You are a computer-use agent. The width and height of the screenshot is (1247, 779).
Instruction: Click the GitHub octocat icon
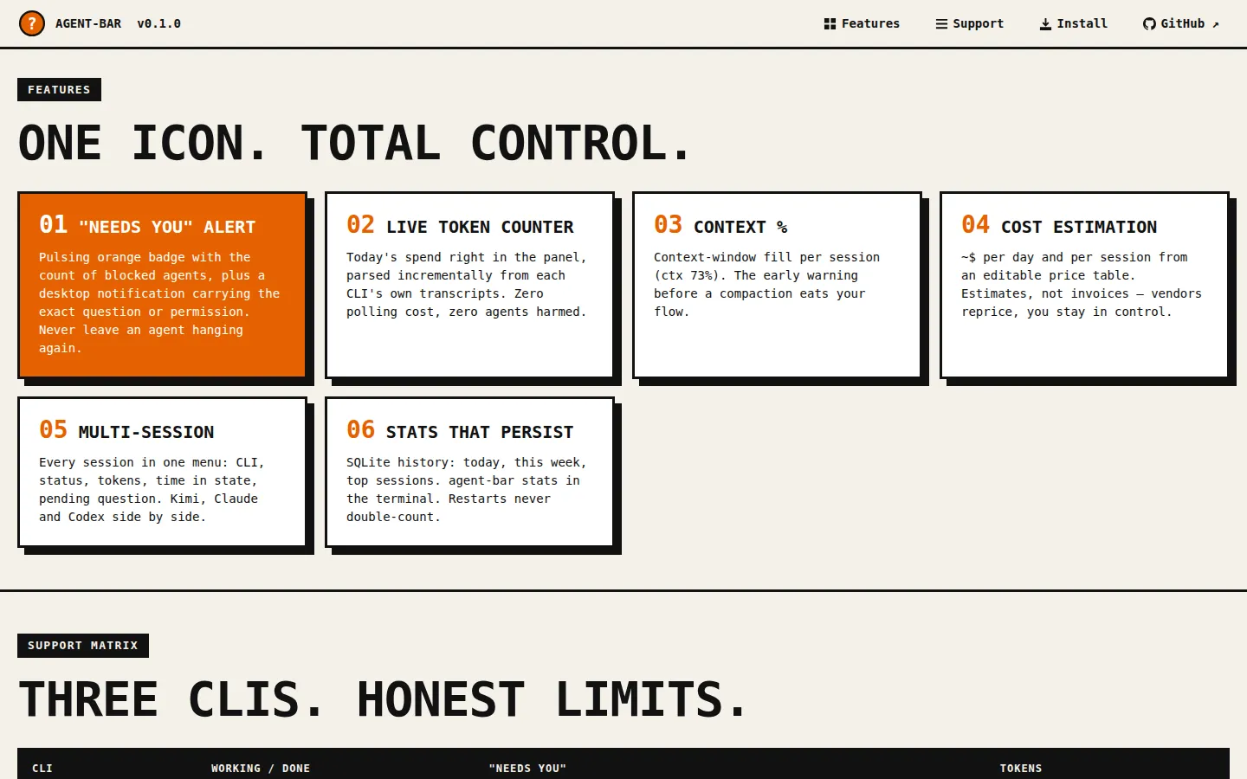(x=1149, y=24)
